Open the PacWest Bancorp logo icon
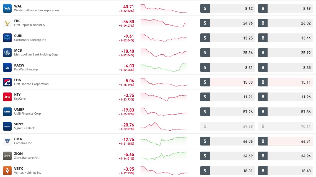Screen dimensions: 316x177 [7, 67]
